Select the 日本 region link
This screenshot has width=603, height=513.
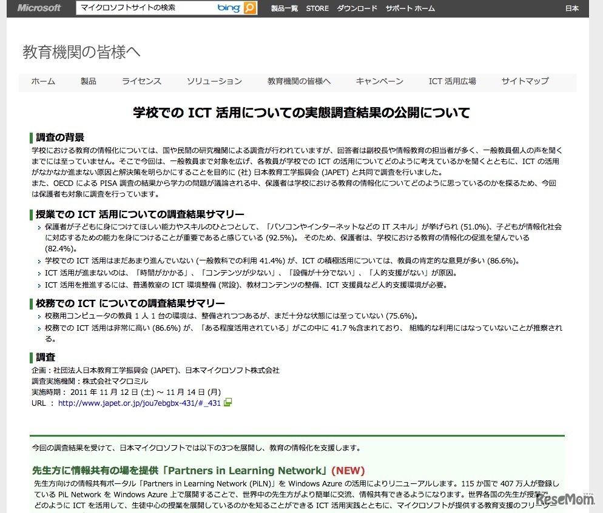(571, 8)
